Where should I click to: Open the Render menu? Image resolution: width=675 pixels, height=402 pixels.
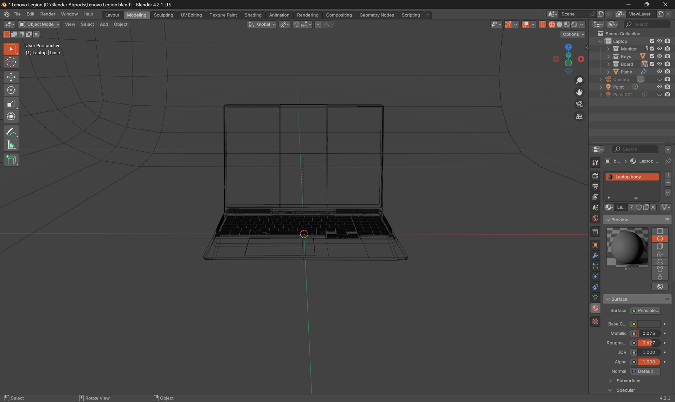47,14
